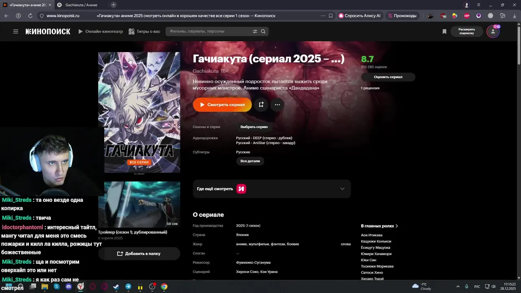Click the Выбрать серию button
521x293 pixels.
(x=254, y=127)
